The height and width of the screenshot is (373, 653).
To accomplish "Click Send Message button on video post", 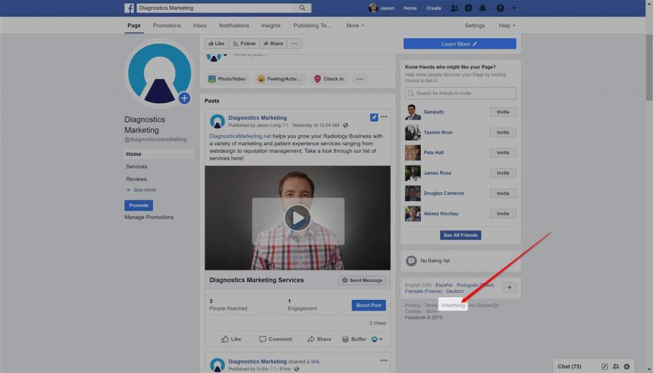I will point(362,280).
